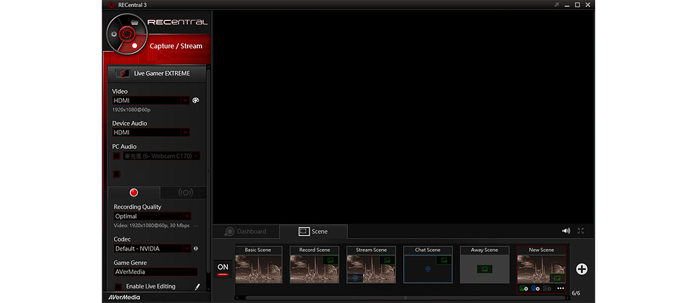Click the AVerMedia logo

coord(124,297)
